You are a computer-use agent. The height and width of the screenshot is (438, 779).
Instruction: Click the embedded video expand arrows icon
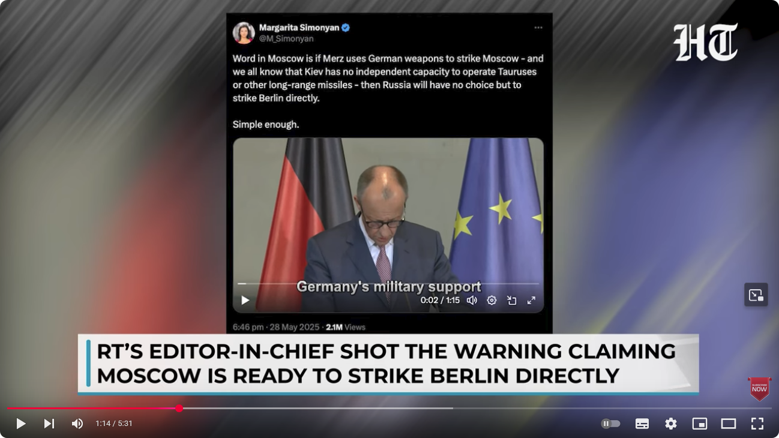531,300
